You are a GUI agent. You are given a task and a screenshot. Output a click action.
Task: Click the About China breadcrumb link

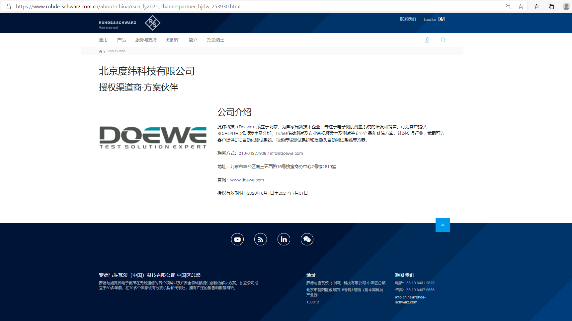pyautogui.click(x=116, y=51)
